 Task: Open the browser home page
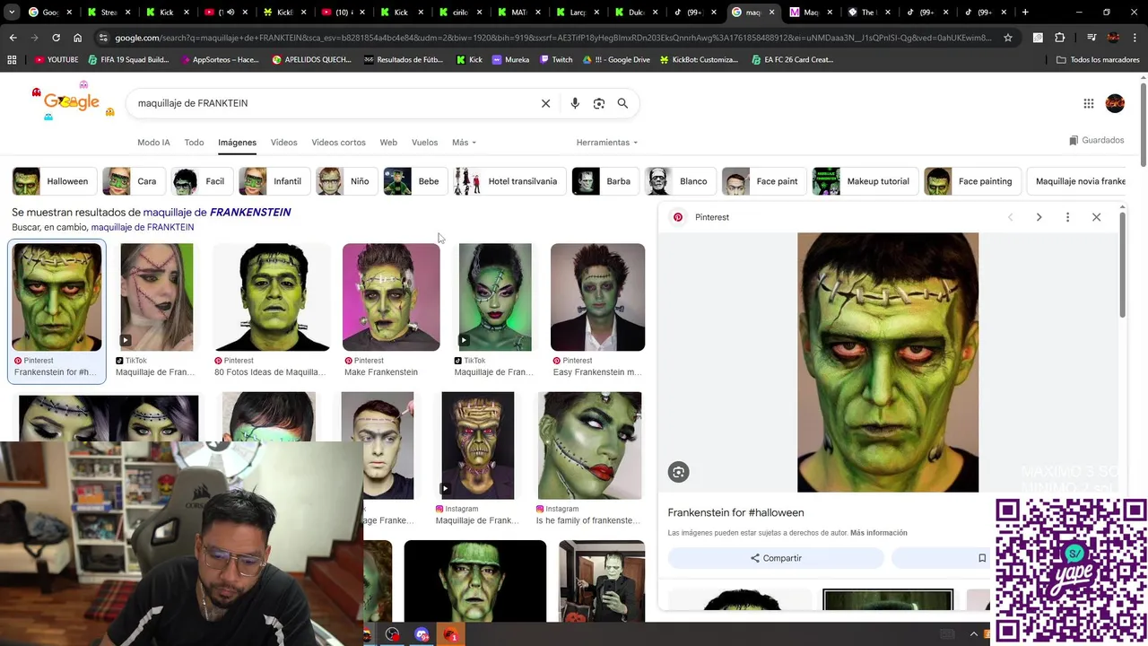(77, 38)
